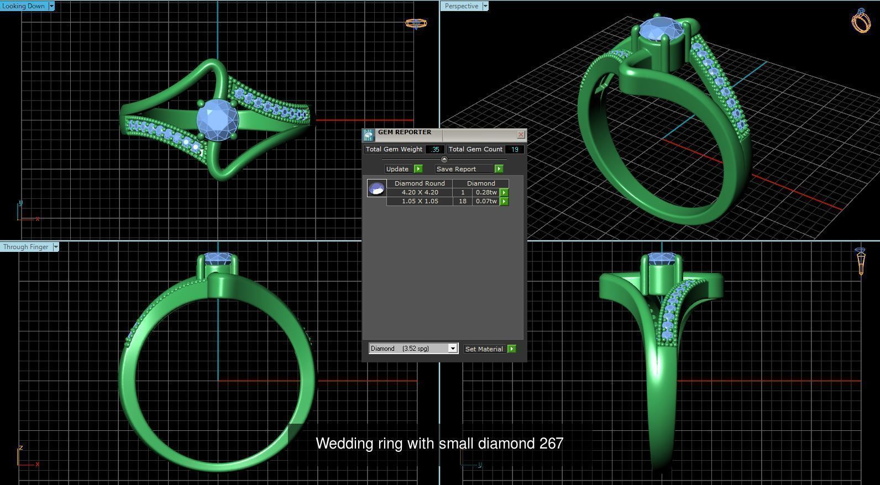The image size is (880, 485).
Task: Click the green arrow beside Set Material
Action: pyautogui.click(x=512, y=349)
